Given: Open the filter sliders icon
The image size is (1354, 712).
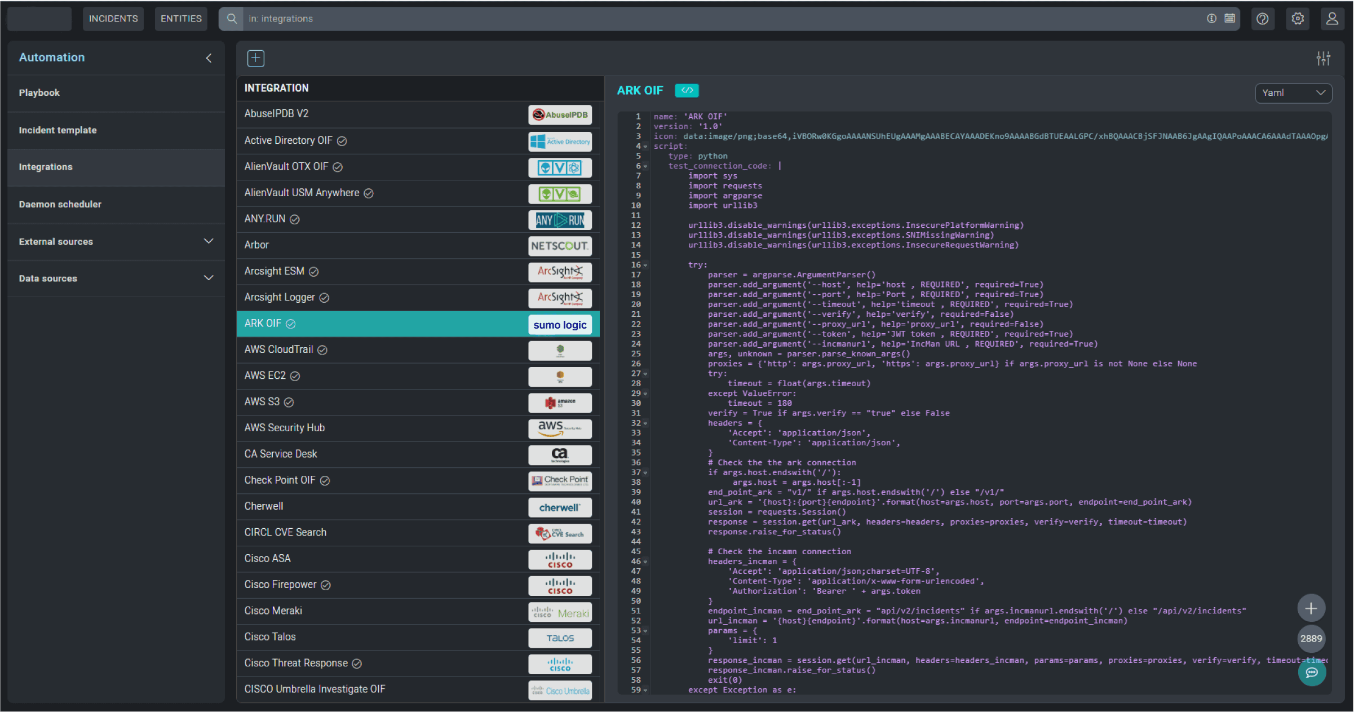Looking at the screenshot, I should 1324,58.
